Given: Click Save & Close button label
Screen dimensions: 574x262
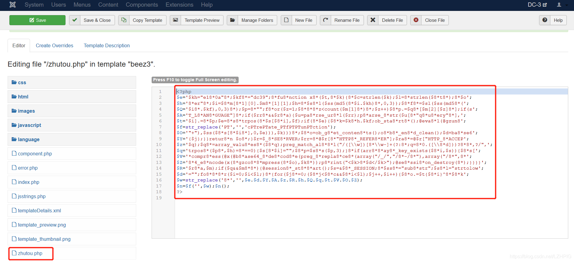Looking at the screenshot, I should point(97,20).
